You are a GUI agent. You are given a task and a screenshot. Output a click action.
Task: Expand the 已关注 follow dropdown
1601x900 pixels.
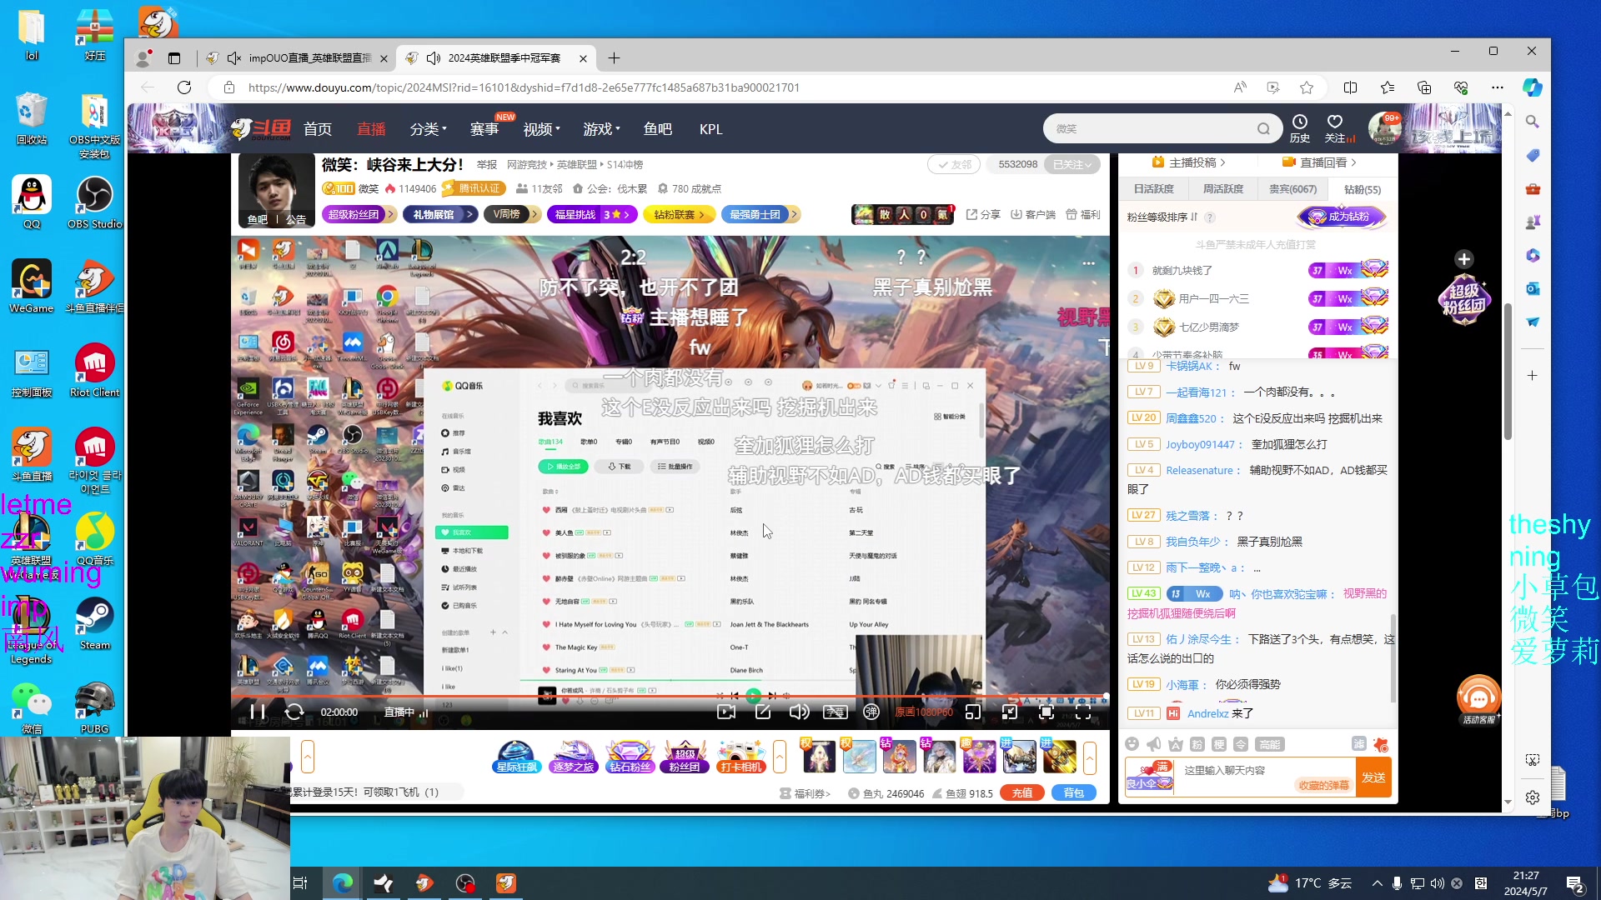[1072, 165]
